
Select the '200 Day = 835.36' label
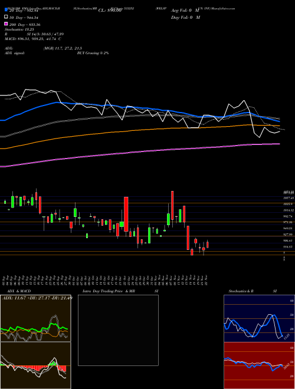pos(25,25)
